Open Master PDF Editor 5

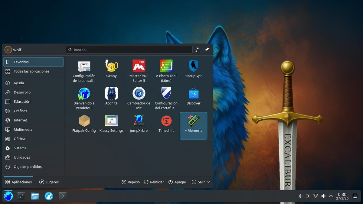[x=139, y=71]
